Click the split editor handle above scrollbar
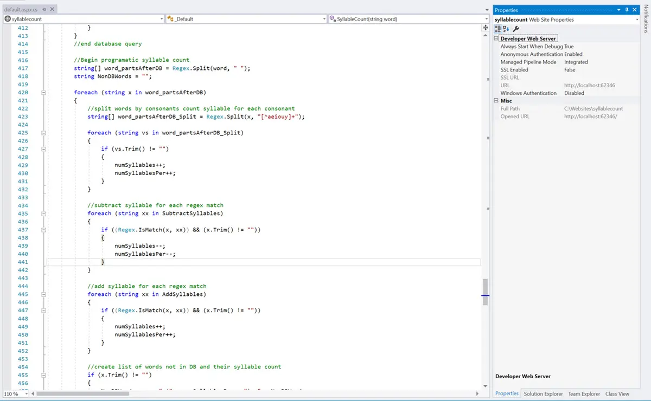This screenshot has height=401, width=651. pos(486,27)
